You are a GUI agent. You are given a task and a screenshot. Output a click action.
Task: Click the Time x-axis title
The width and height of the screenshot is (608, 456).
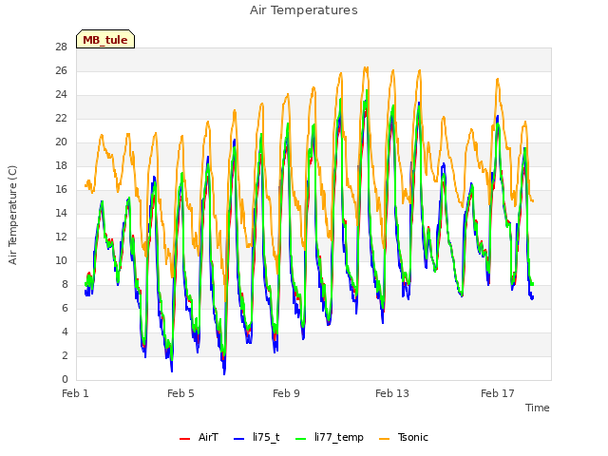(538, 408)
